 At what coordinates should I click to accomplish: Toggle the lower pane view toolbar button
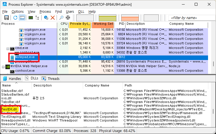point(22,18)
